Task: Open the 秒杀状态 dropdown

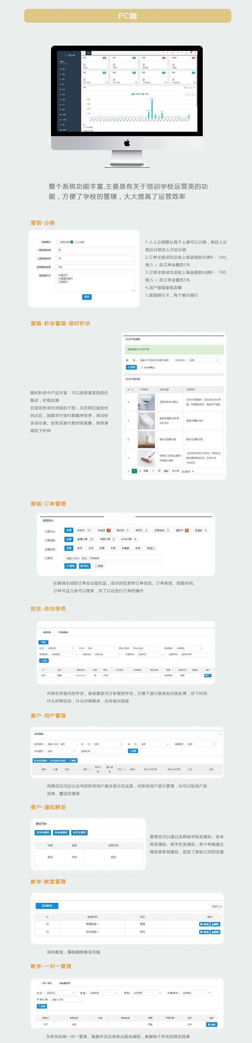Action: pyautogui.click(x=203, y=360)
